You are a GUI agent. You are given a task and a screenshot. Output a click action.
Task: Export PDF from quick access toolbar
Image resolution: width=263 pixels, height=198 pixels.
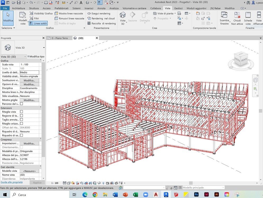(x=51, y=3)
